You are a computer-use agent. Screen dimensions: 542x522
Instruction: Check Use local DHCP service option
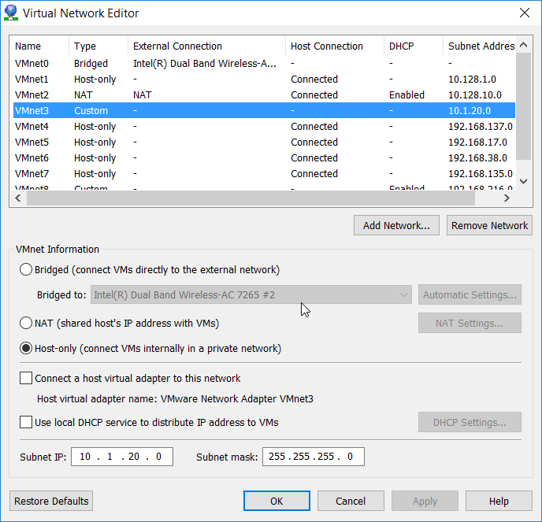(x=26, y=423)
